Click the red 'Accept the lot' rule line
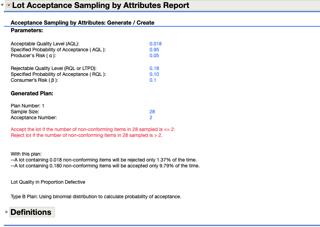320x227 pixels. pos(93,129)
